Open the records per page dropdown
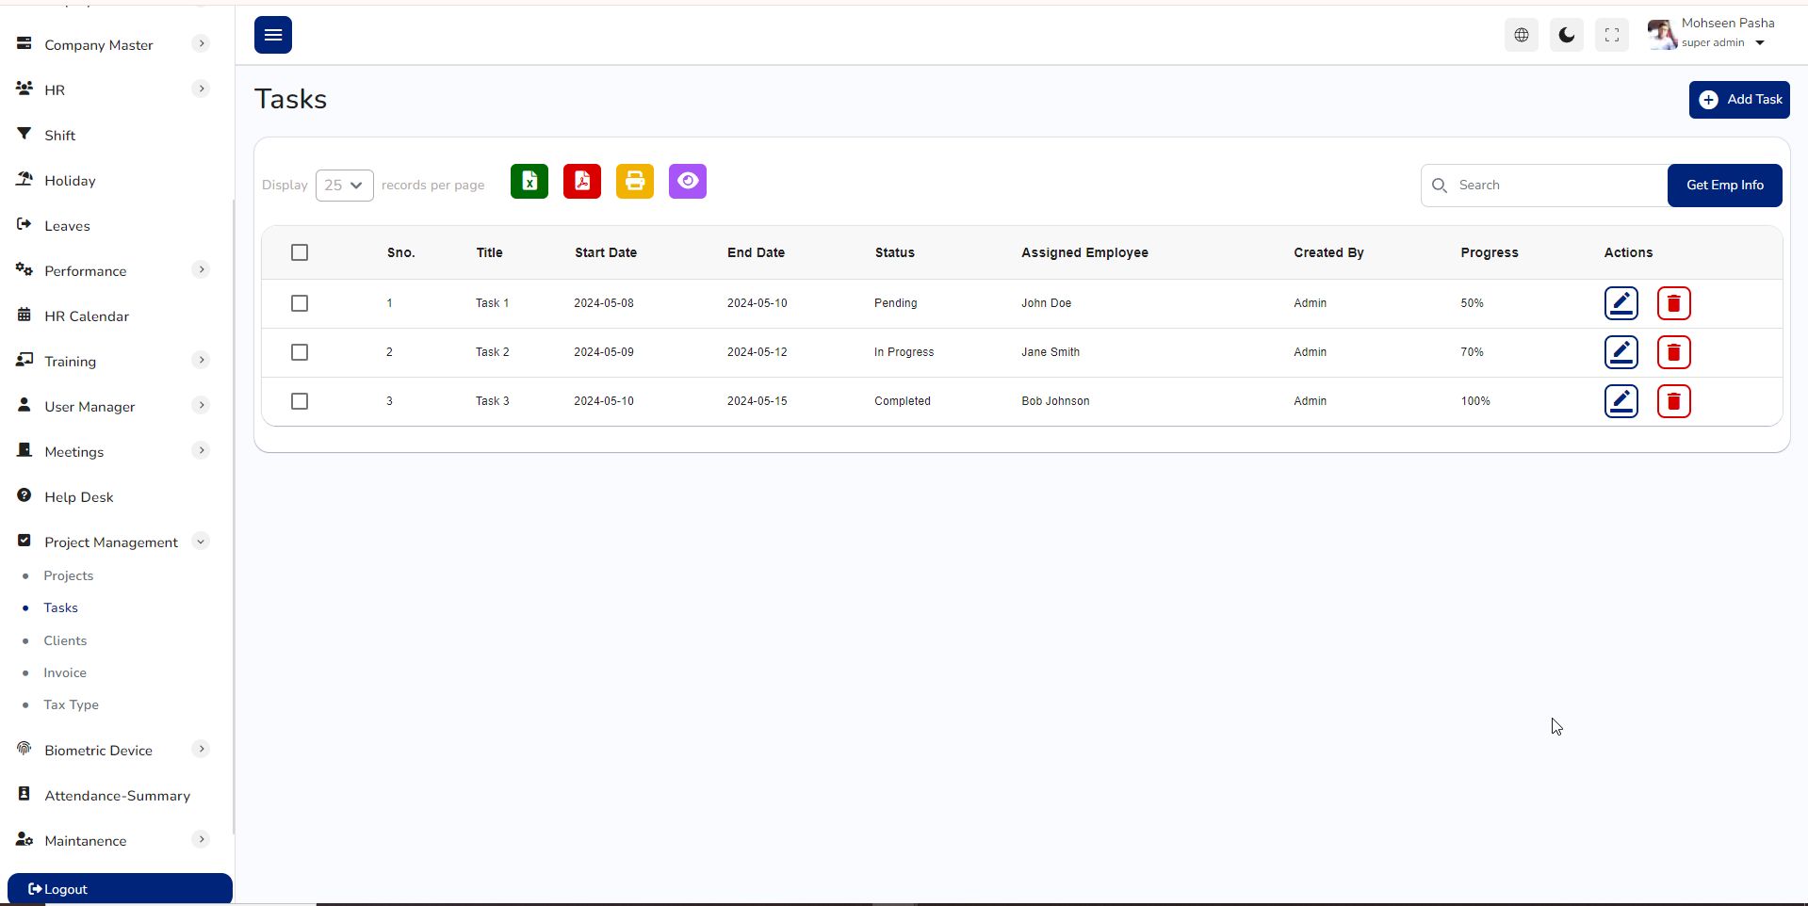1808x906 pixels. 344,186
